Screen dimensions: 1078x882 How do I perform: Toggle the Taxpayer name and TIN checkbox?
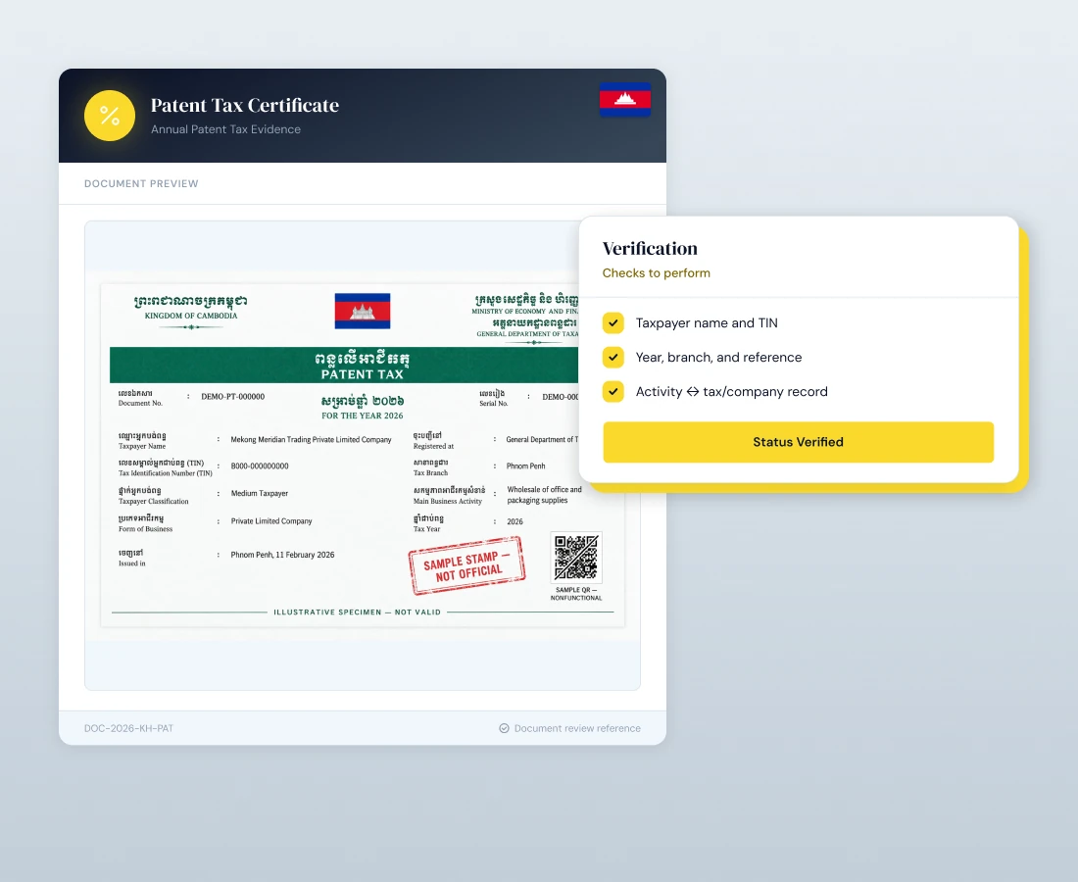pos(613,322)
